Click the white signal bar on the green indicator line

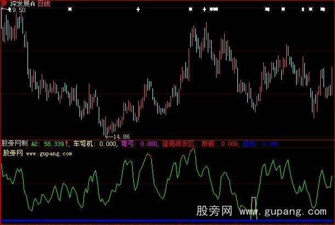click(x=254, y=208)
